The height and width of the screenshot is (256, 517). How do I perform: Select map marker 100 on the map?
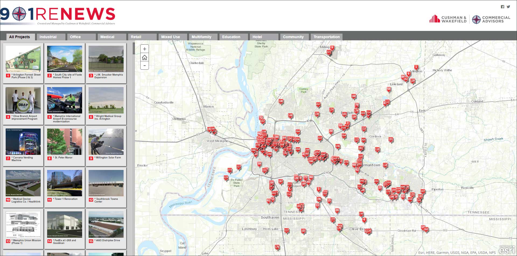coord(281,102)
